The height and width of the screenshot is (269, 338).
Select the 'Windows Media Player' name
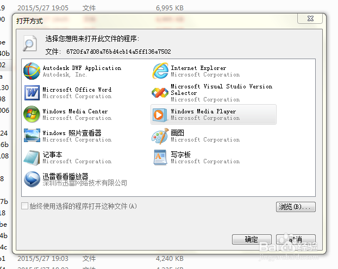click(203, 111)
